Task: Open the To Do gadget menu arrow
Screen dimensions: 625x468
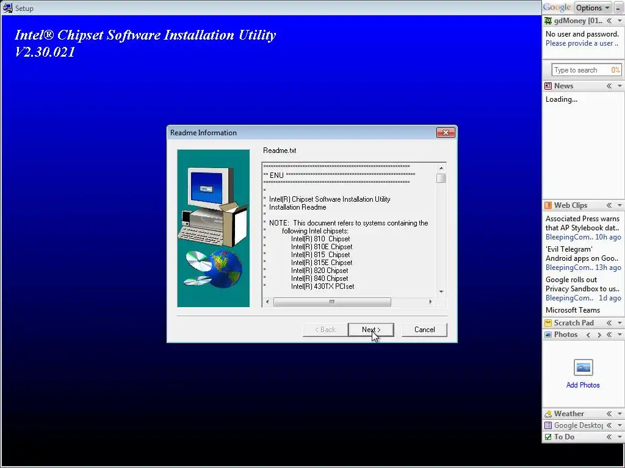Action: click(620, 437)
